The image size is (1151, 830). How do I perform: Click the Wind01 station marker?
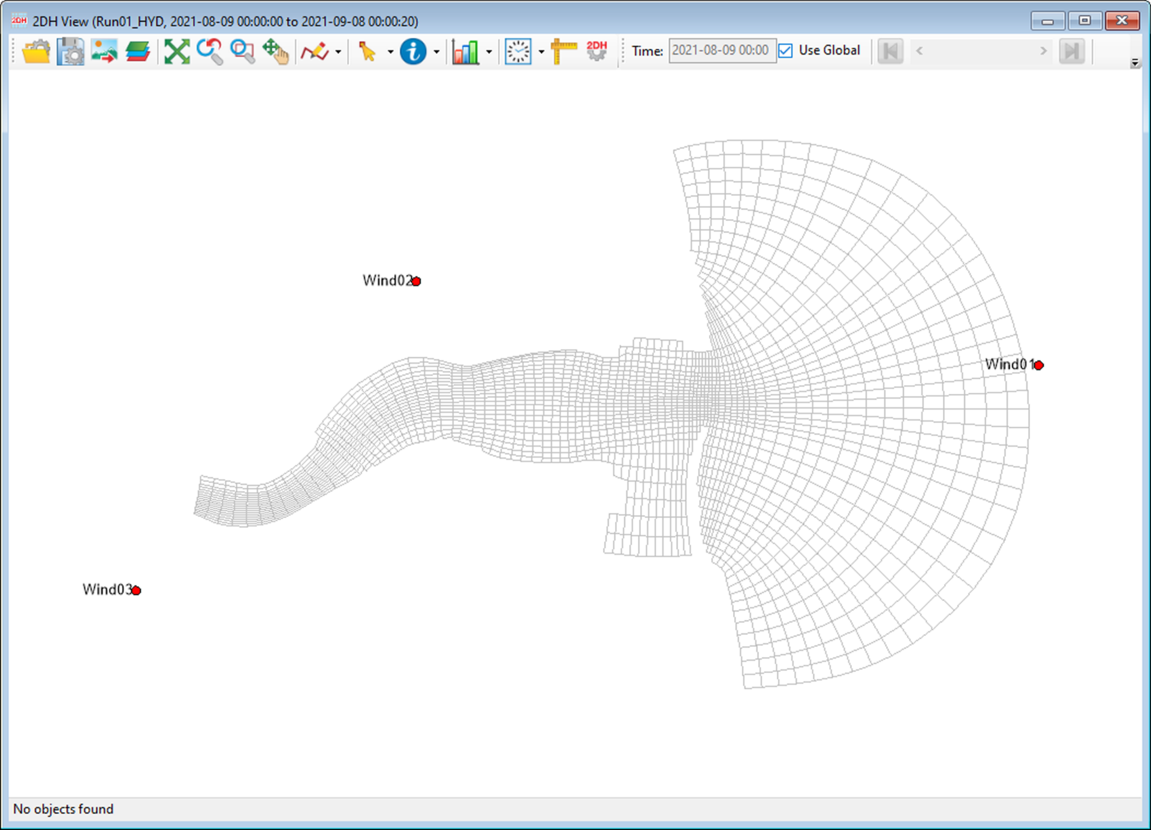(x=1039, y=365)
